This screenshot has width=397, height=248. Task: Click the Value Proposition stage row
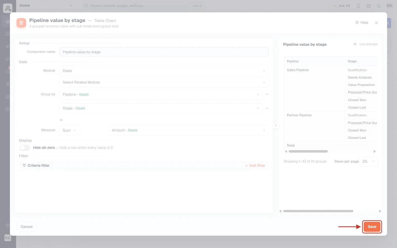pos(361,85)
